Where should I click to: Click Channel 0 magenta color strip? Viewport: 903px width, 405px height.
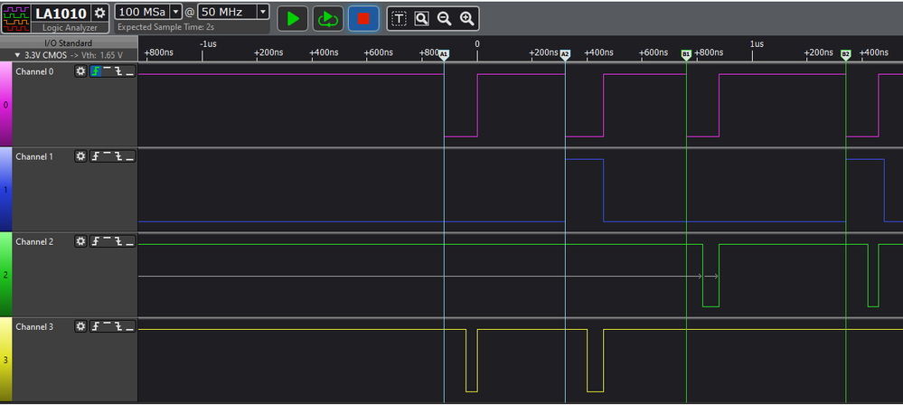tap(5, 104)
